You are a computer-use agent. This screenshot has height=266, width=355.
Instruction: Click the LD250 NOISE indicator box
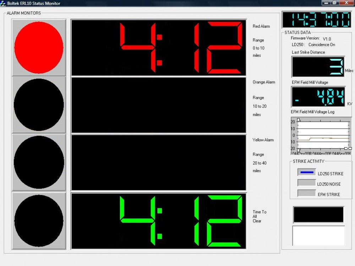click(x=307, y=183)
